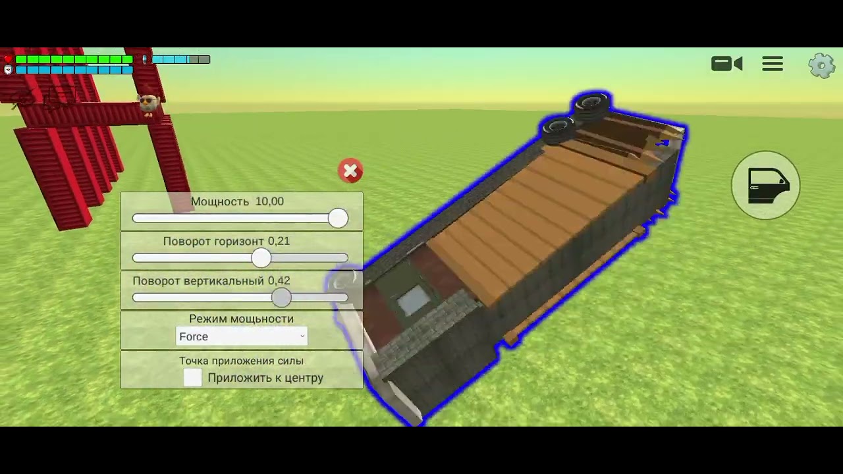
Task: Click the shield armor icon
Action: pyautogui.click(x=8, y=70)
